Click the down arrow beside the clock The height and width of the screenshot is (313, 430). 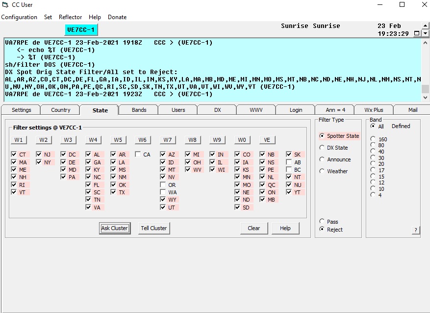tap(425, 33)
